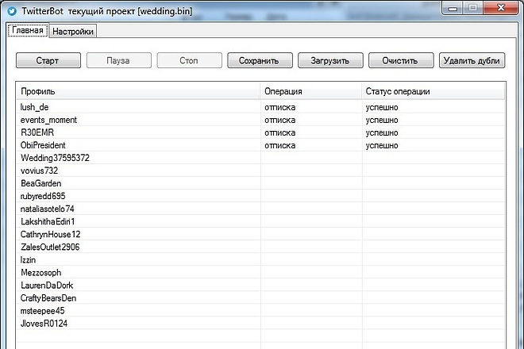Viewport: 524px width, 349px height.
Task: Click успешно status in lush_de row
Action: pyautogui.click(x=382, y=108)
